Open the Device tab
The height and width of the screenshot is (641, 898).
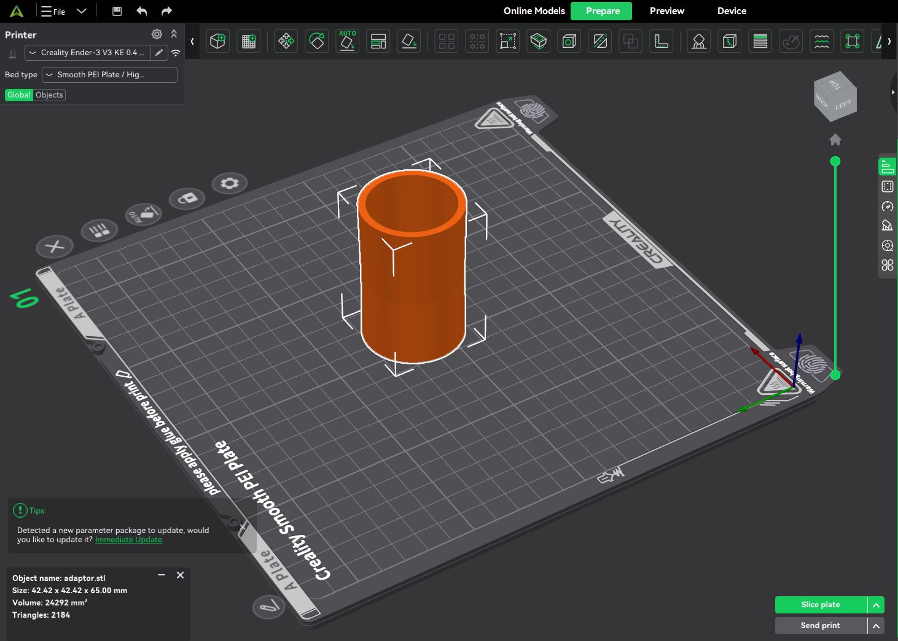pos(732,11)
